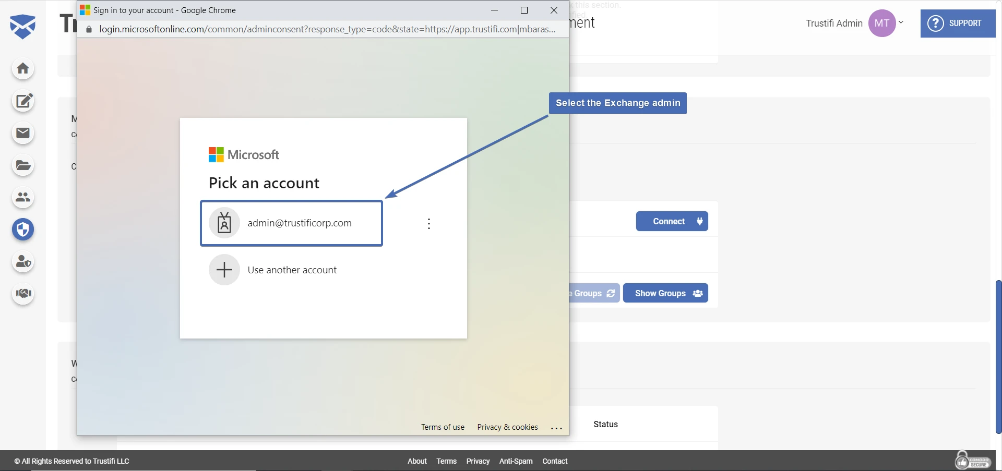This screenshot has height=471, width=1002.
Task: Open the blue security shield sidebar icon
Action: (23, 230)
